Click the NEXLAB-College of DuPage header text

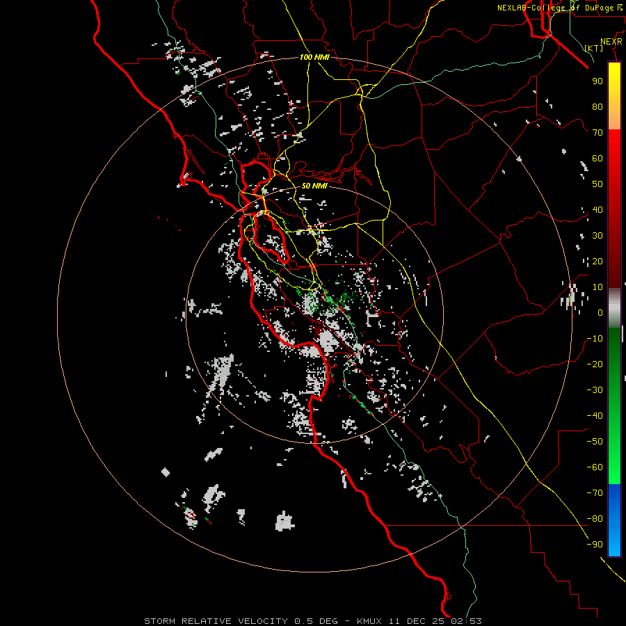click(560, 8)
